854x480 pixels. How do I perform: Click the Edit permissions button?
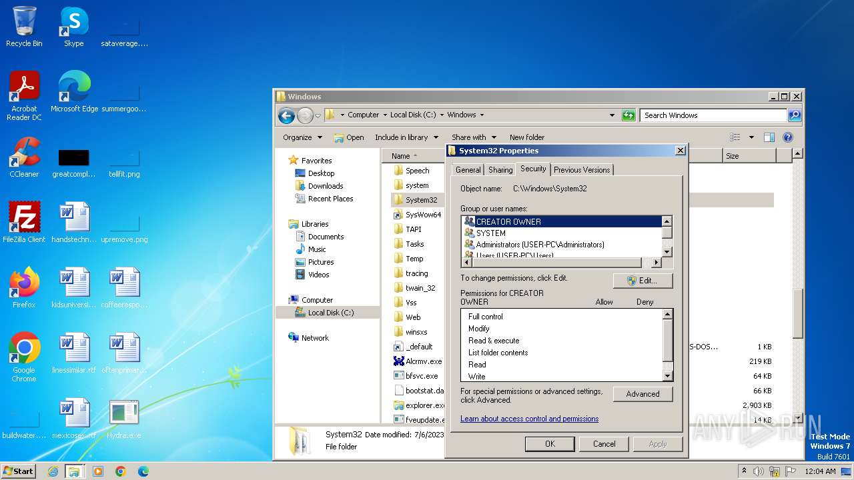point(643,281)
